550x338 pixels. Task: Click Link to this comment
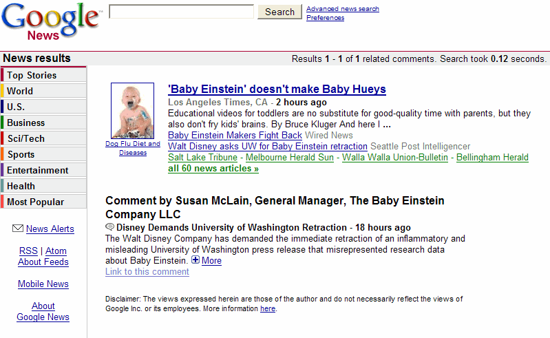pos(147,272)
